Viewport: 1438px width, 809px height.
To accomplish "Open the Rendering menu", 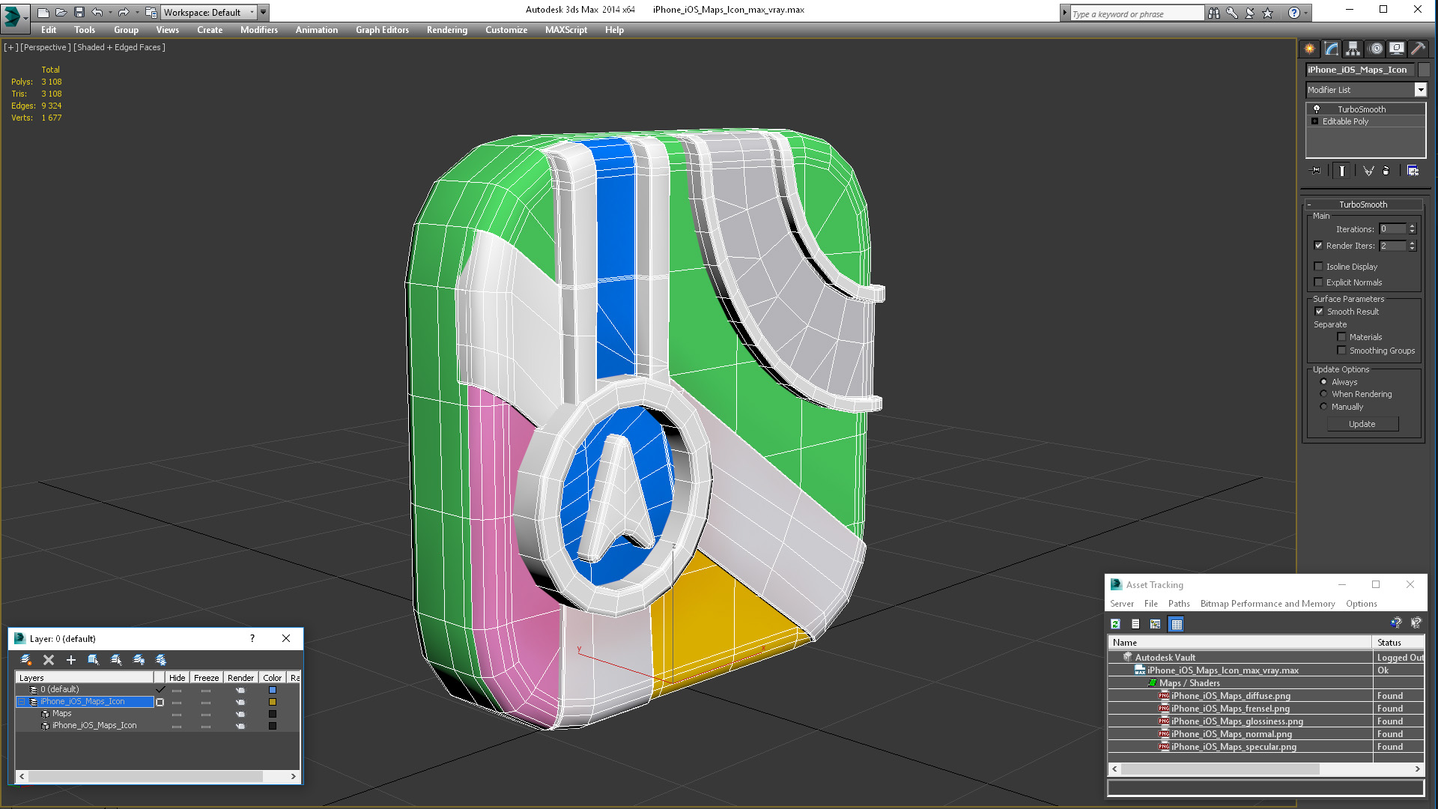I will 447,30.
